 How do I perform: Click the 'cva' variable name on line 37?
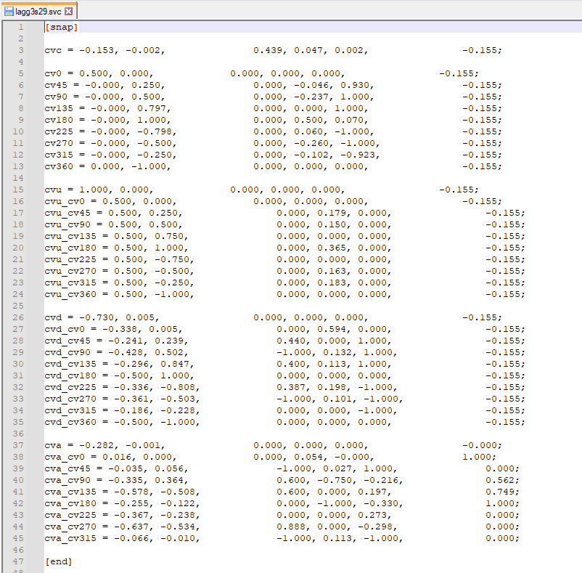[x=53, y=445]
